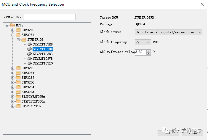
Task: Click the STM32F103ZG chip icon
Action: coord(29,63)
